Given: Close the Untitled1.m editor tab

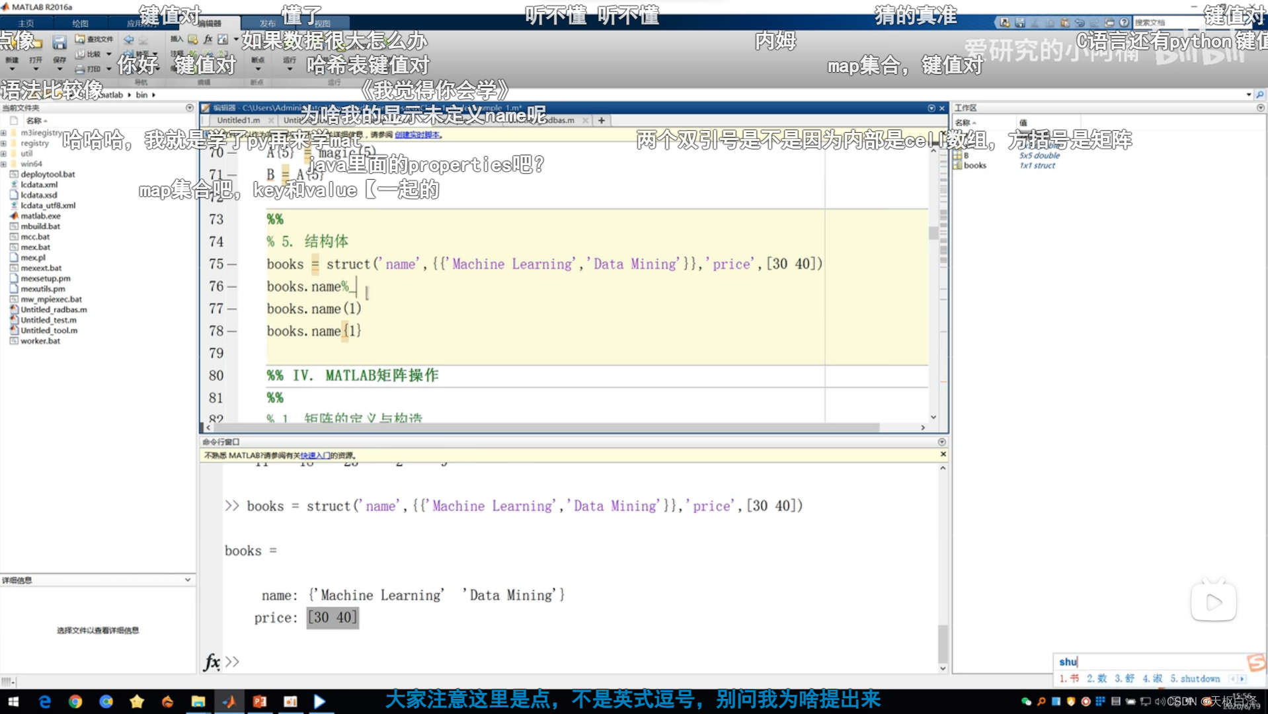Looking at the screenshot, I should 271,120.
